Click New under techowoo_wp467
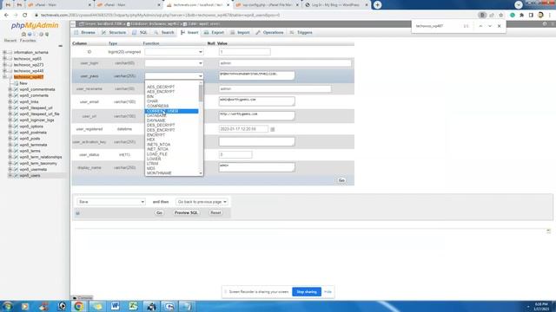556x312 pixels. pos(23,83)
